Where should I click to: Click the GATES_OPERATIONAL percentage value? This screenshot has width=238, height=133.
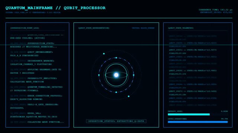pyautogui.click(x=225, y=119)
